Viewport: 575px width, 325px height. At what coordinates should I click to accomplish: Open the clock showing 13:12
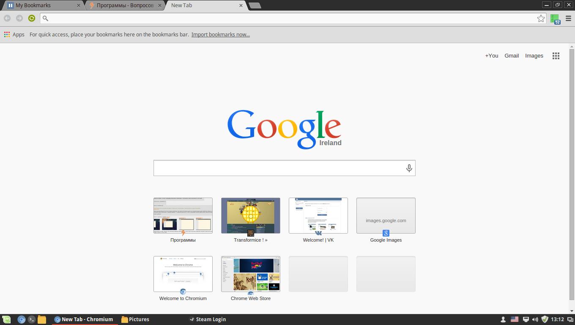coord(558,319)
